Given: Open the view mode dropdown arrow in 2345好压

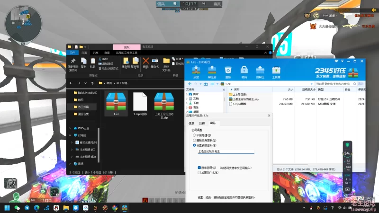Looking at the screenshot, I should [217, 84].
